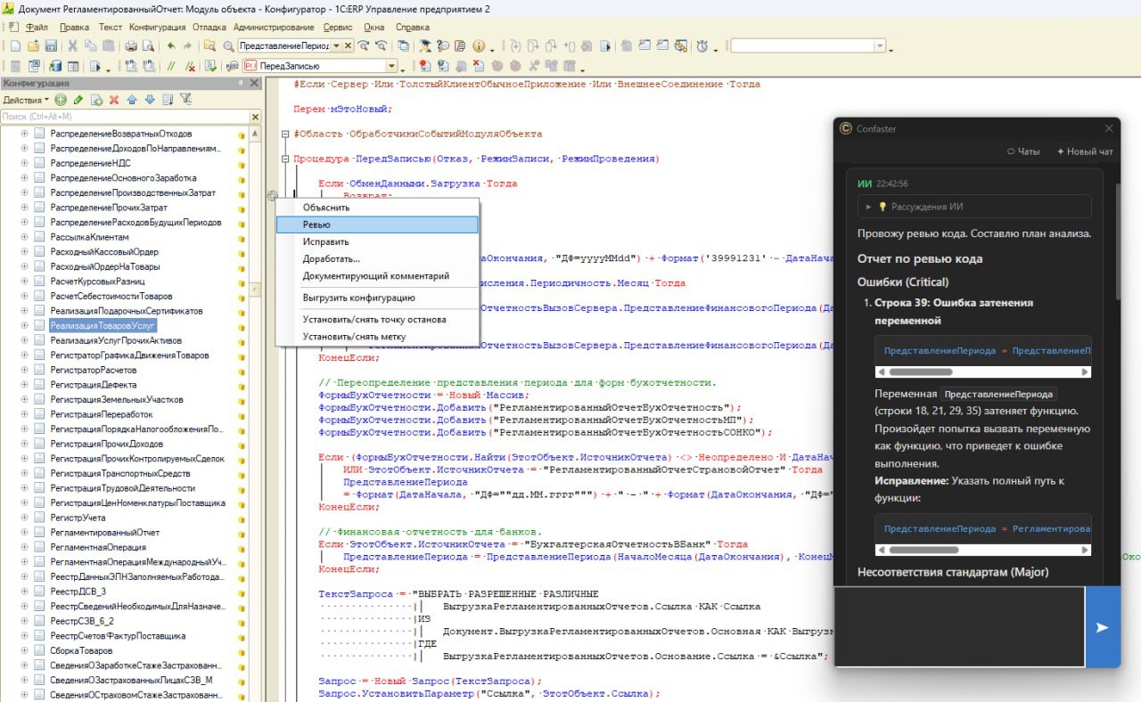Click the Поиск search field in Configuration panel
Viewport: 1141px width, 702px height.
pos(124,117)
